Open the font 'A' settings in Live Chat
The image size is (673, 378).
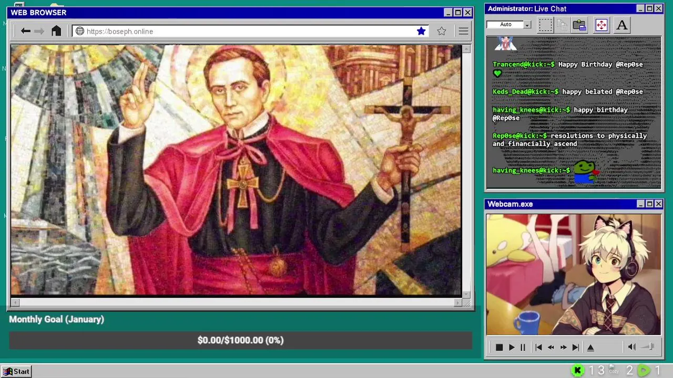[622, 25]
